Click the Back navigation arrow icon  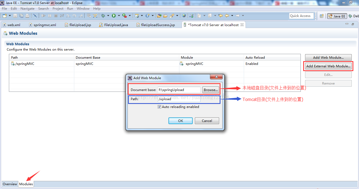pos(227,16)
